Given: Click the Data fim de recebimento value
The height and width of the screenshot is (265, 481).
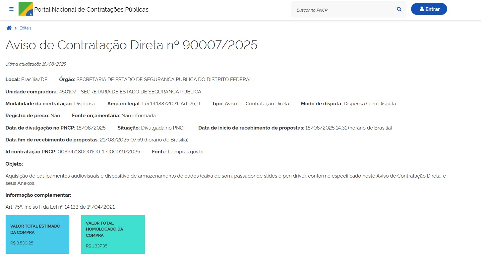Looking at the screenshot, I should pyautogui.click(x=144, y=140).
